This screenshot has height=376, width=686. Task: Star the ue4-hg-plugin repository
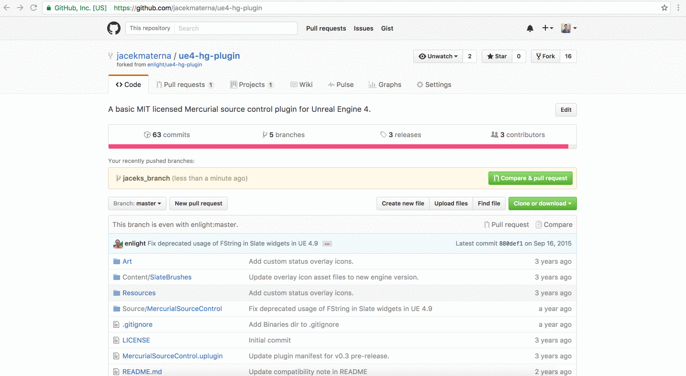497,56
